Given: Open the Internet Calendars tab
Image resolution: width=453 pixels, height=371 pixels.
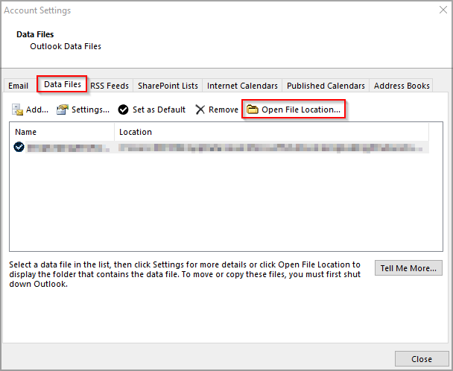Looking at the screenshot, I should 242,86.
